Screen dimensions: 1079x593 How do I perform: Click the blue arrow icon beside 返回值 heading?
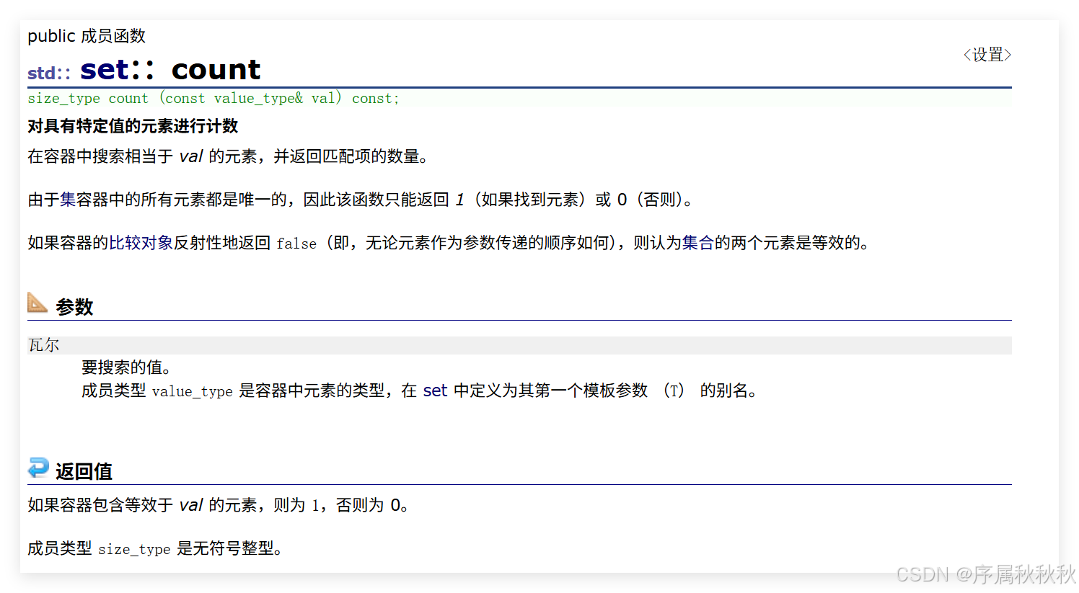(39, 469)
